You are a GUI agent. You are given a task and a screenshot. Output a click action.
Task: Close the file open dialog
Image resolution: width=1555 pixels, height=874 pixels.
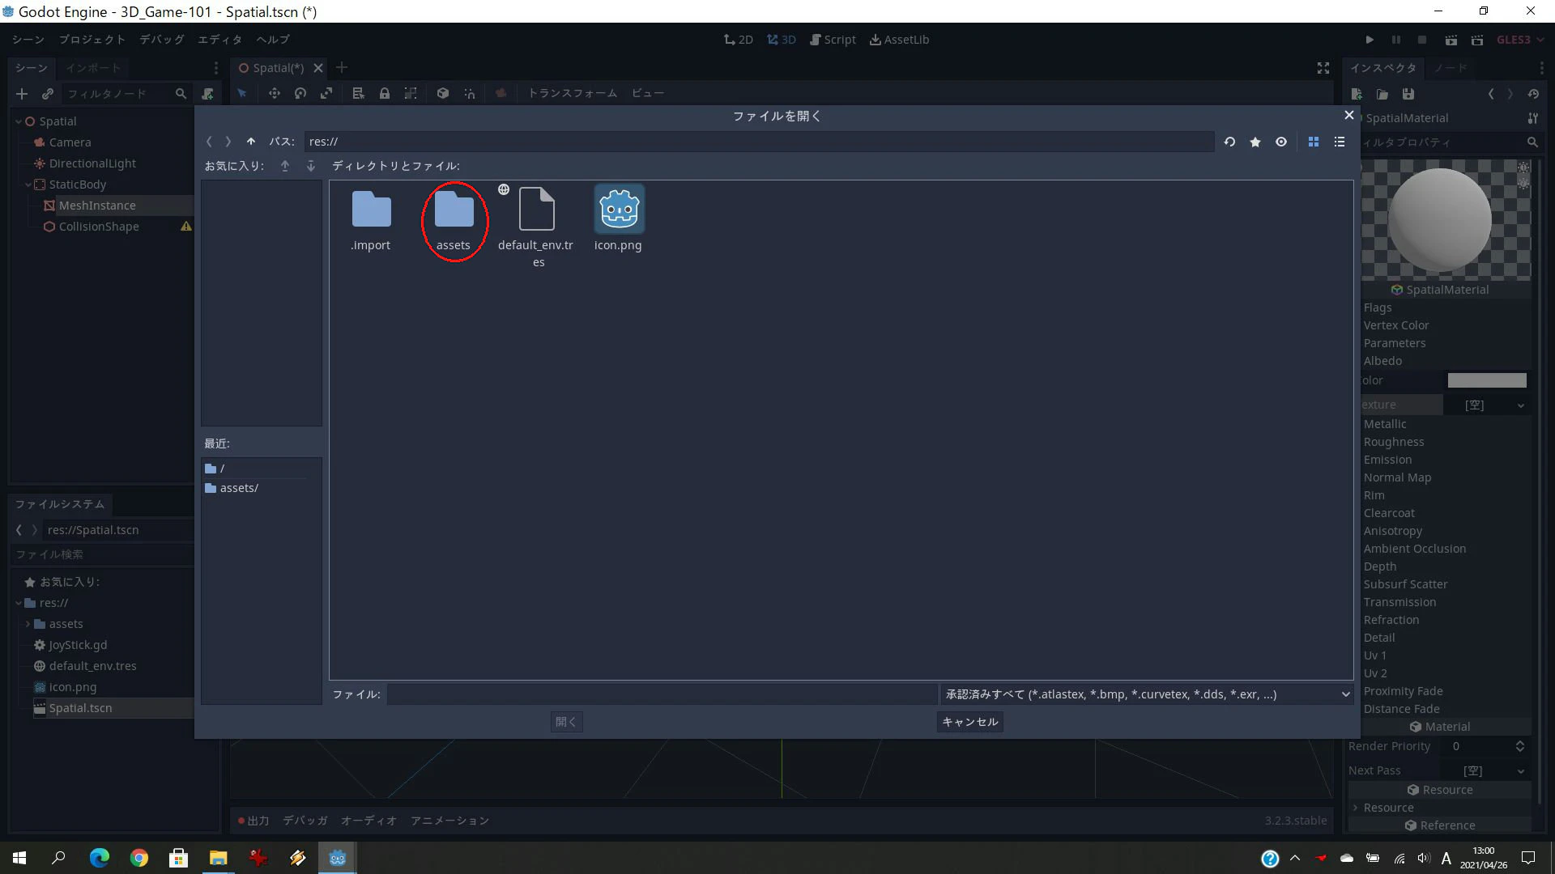tap(1349, 116)
